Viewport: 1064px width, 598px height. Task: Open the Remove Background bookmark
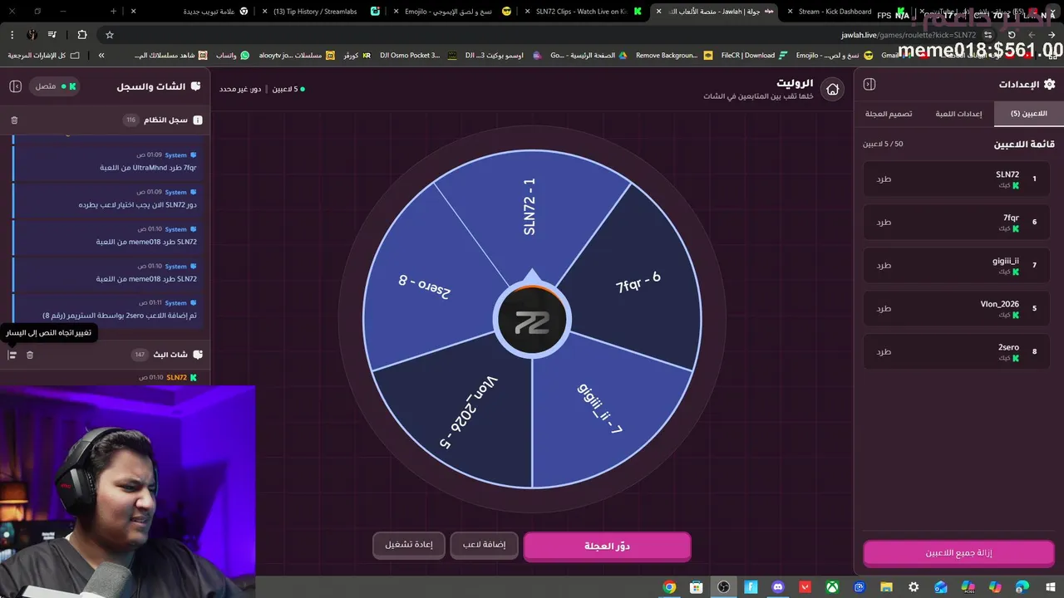pyautogui.click(x=674, y=56)
